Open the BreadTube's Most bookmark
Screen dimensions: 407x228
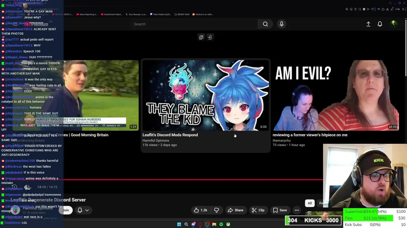(111, 14)
